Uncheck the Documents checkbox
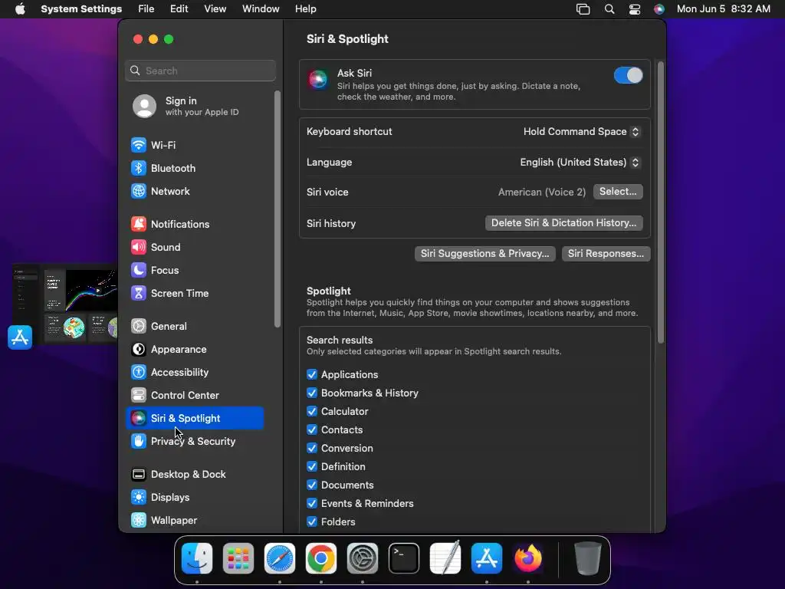The image size is (785, 589). click(312, 485)
